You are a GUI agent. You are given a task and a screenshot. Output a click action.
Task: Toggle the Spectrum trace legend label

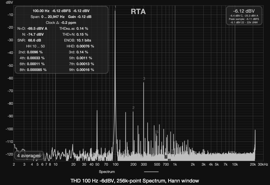(x=107, y=172)
